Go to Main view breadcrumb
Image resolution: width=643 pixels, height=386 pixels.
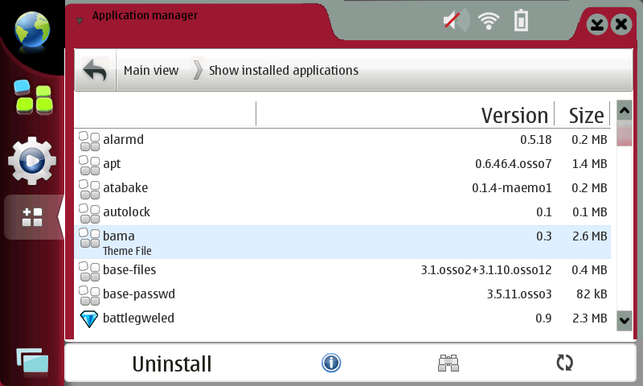[151, 71]
